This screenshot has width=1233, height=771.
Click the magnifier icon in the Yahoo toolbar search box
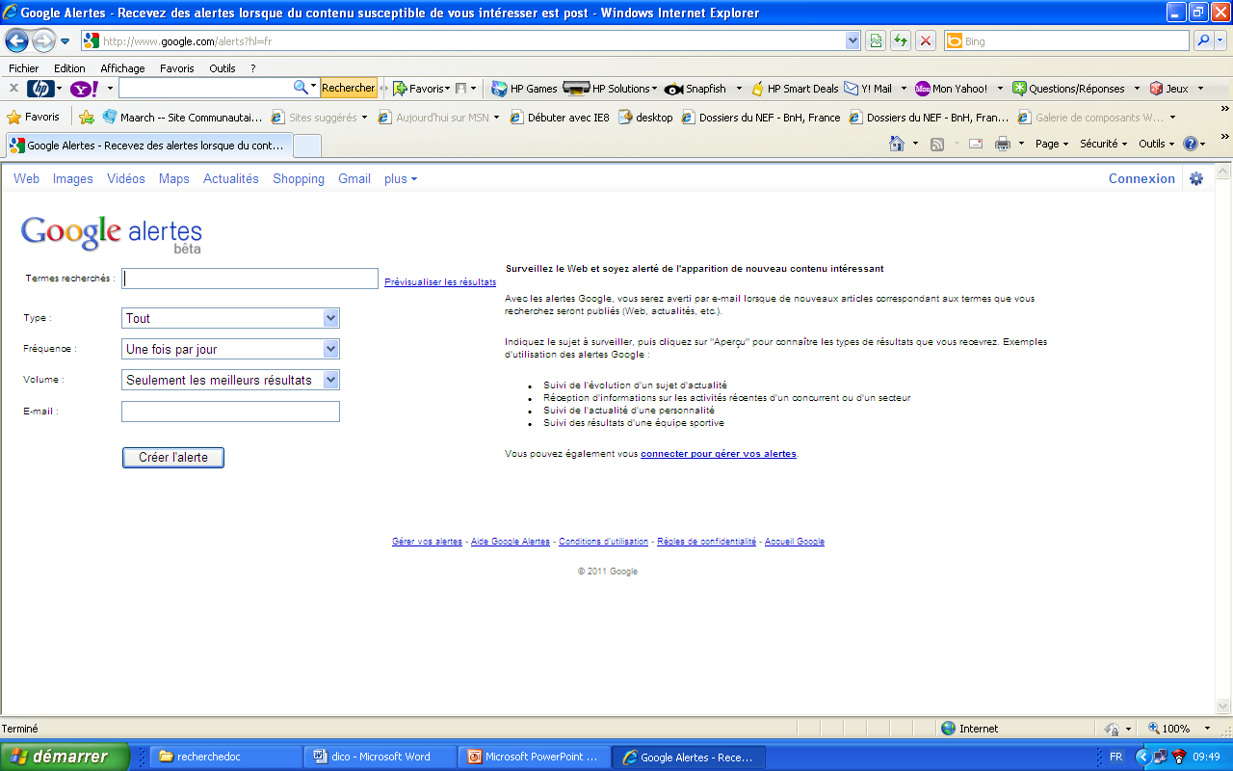[301, 88]
